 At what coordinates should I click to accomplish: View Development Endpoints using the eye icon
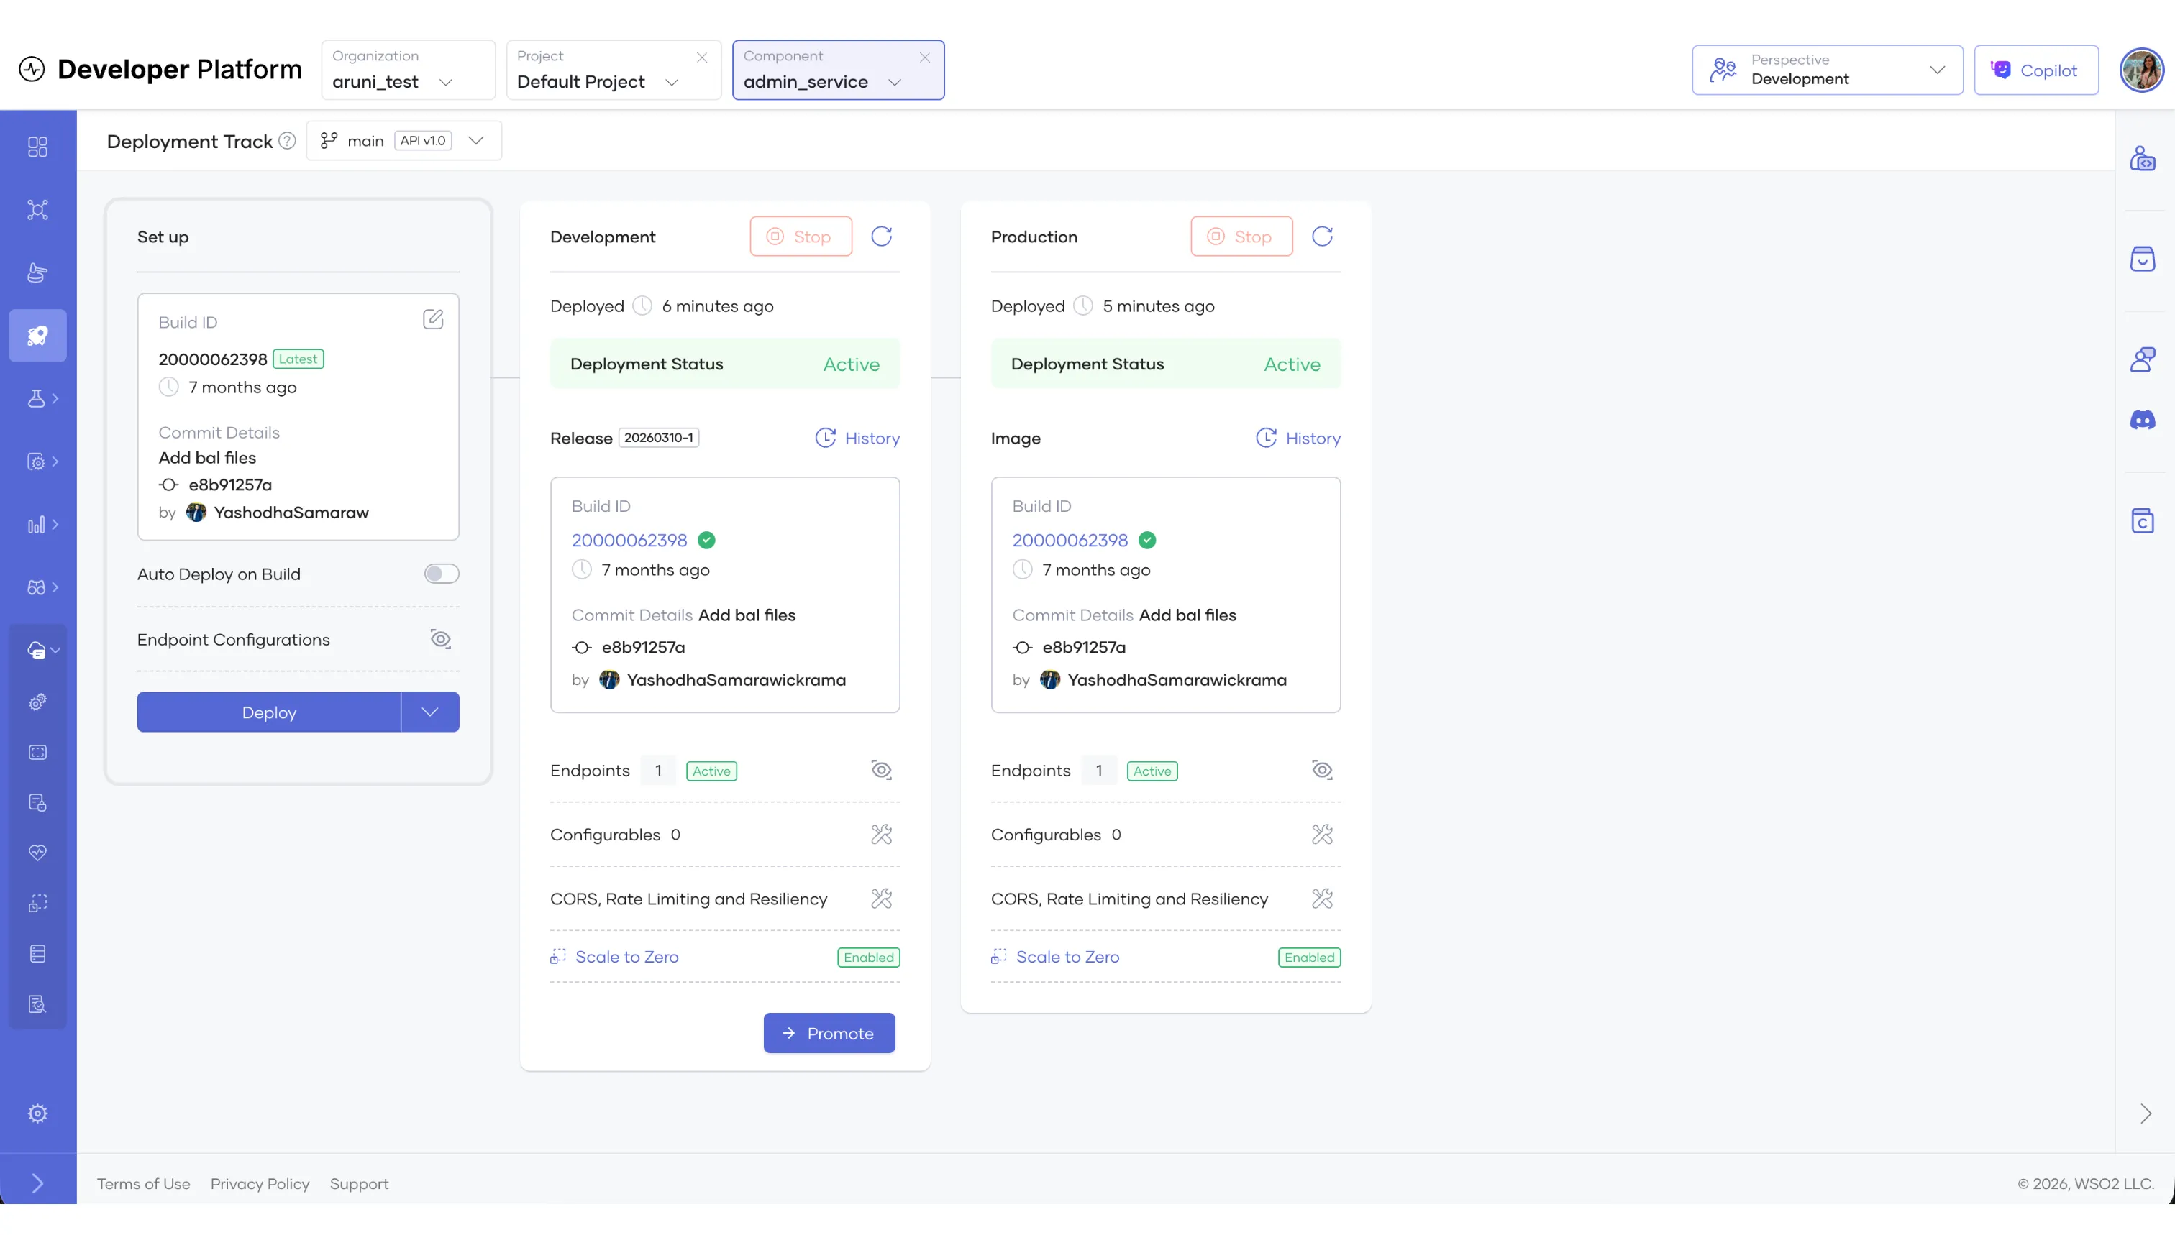(x=881, y=769)
